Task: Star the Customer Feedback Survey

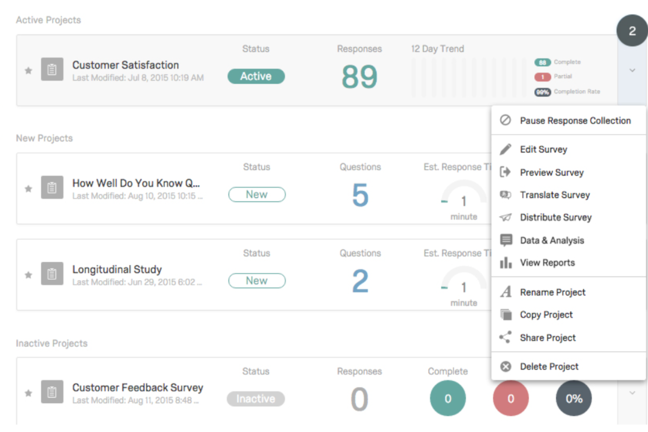Action: (28, 393)
